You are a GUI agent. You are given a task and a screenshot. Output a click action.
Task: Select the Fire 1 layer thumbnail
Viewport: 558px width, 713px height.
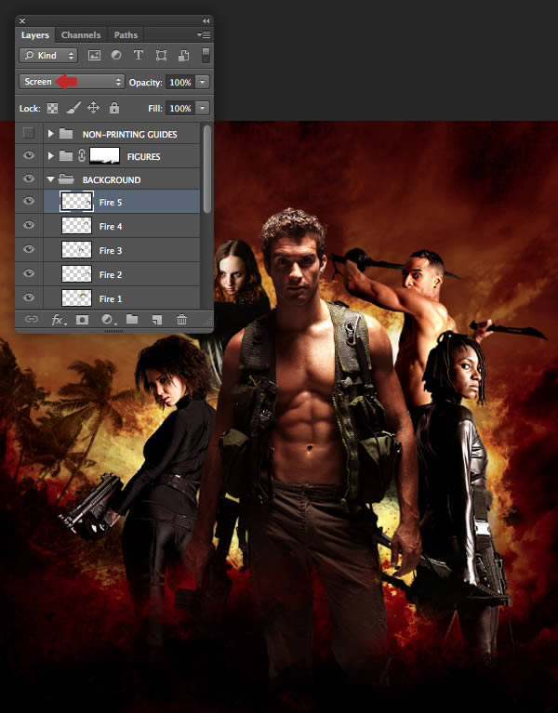[x=76, y=297]
